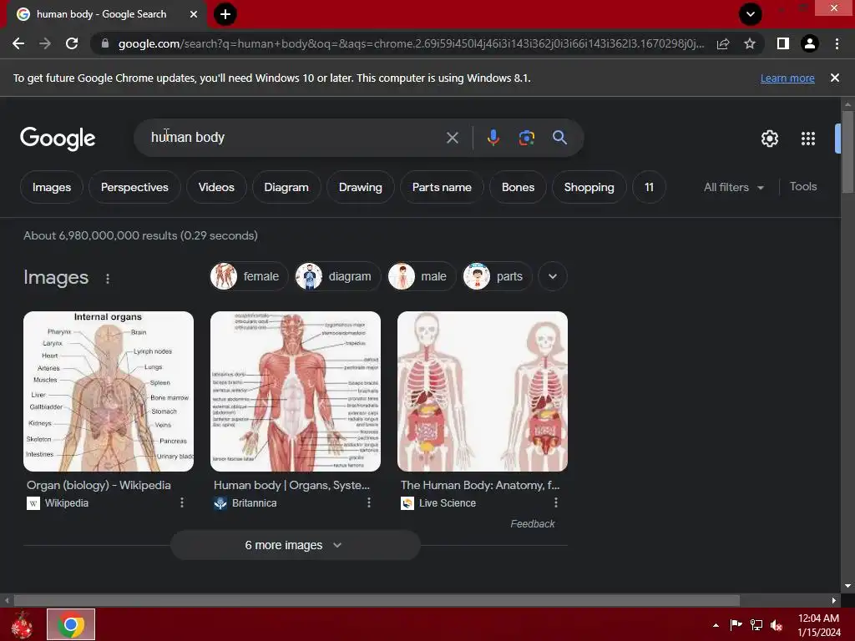Open the tab search dropdown arrow
Viewport: 855px width, 641px height.
click(751, 14)
